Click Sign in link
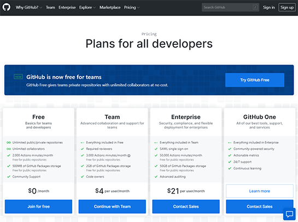 pos(268,8)
